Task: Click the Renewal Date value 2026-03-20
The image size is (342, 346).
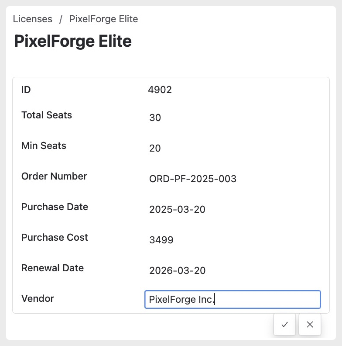Action: (x=177, y=271)
